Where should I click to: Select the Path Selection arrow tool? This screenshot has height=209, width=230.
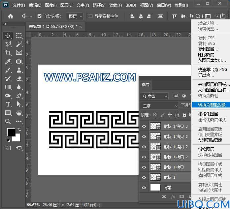pyautogui.click(x=18, y=104)
